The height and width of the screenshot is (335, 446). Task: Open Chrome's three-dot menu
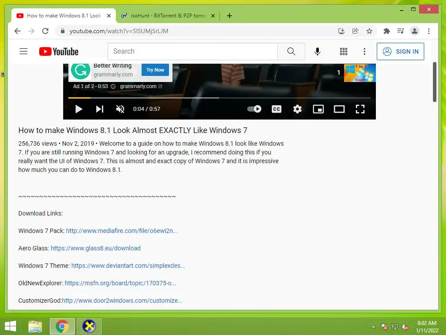(x=429, y=31)
